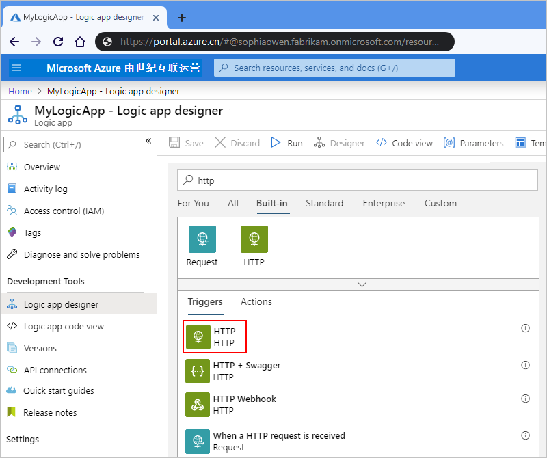Open the Azure portal hamburger menu

[16, 68]
